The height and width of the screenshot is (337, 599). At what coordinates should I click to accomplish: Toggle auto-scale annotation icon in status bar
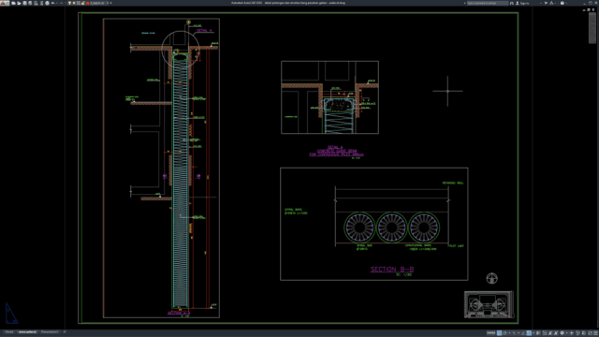pos(556,333)
